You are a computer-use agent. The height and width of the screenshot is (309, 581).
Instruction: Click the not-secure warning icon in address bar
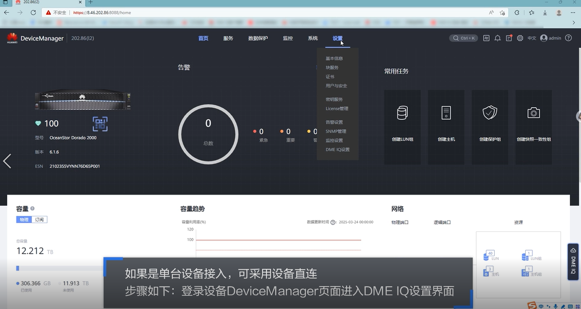pos(48,13)
